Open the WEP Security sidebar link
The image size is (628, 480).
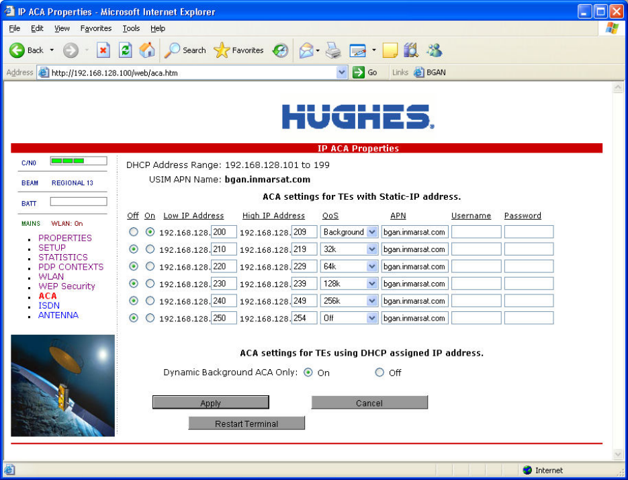coord(67,286)
